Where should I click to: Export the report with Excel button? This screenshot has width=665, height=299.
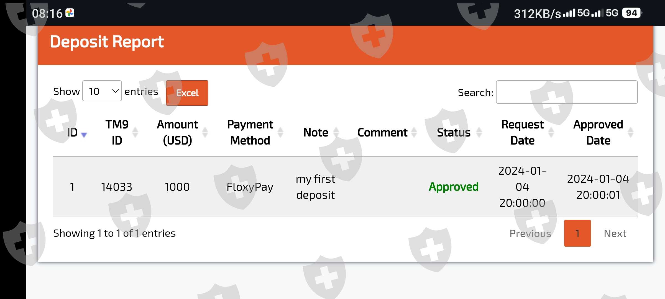pos(187,93)
